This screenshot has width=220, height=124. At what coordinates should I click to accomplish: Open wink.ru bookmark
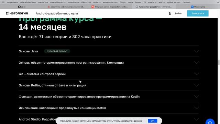tap(162, 2)
